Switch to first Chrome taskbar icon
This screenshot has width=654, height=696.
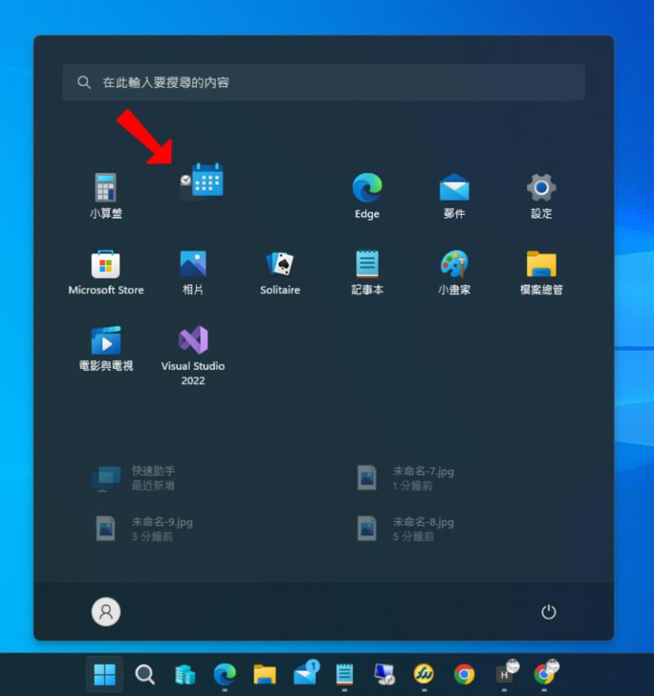pos(464,674)
